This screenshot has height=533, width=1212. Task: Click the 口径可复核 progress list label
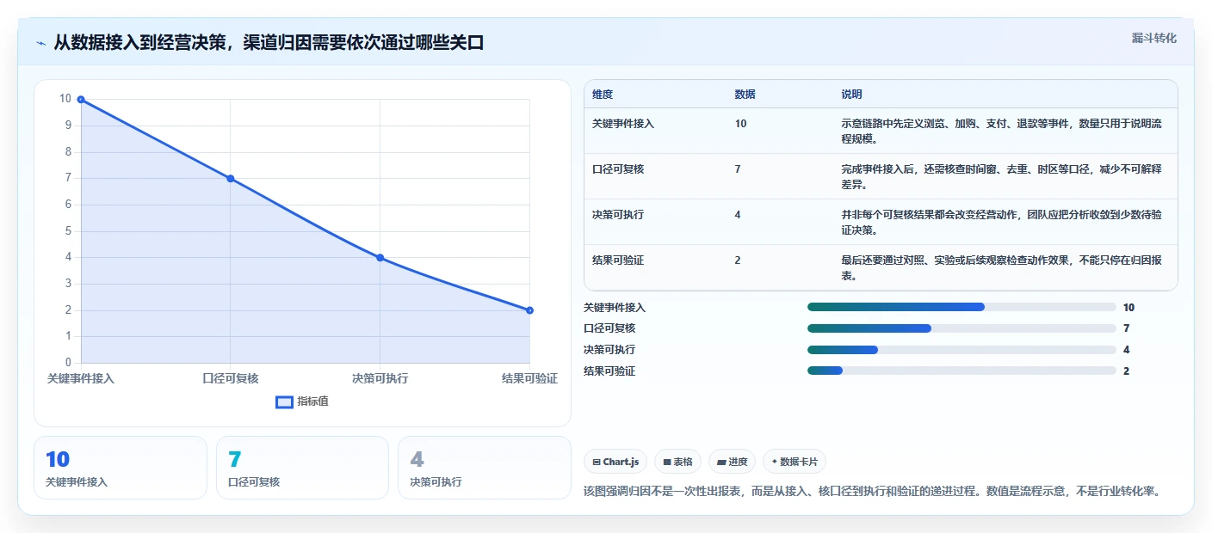(x=609, y=328)
